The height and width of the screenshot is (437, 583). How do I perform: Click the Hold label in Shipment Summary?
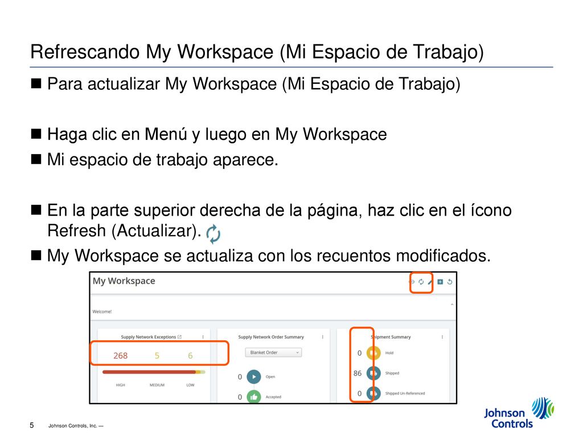coord(389,353)
